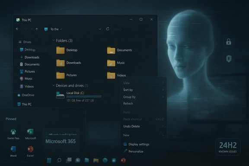249x166 pixels.
Task: Select Display settings in context menu
Action: [139, 144]
